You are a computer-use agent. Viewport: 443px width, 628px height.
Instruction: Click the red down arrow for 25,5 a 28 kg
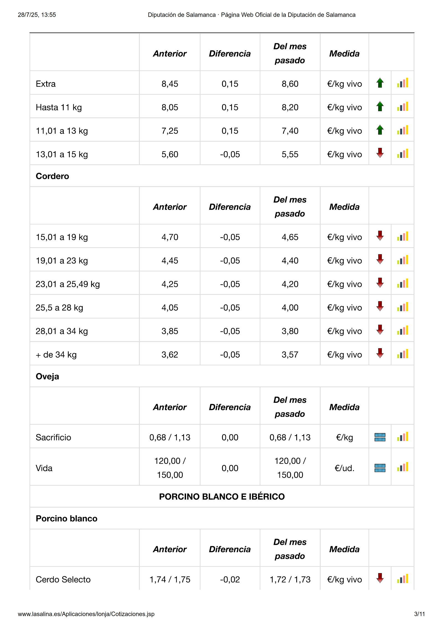point(380,307)
